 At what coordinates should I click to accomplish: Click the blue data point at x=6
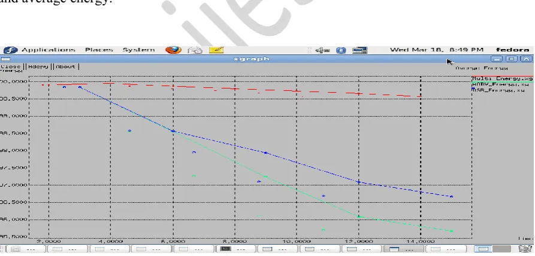point(173,131)
